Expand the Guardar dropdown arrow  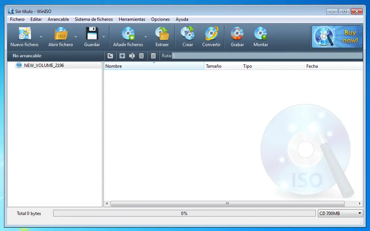[x=103, y=36]
